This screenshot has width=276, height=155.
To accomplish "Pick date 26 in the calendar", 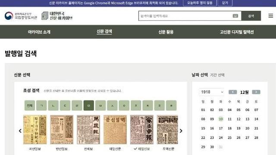I will (238, 138).
